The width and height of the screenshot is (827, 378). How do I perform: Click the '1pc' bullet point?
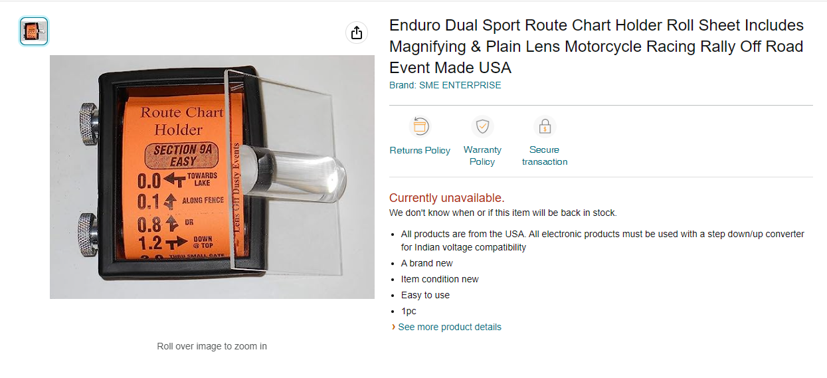[409, 311]
